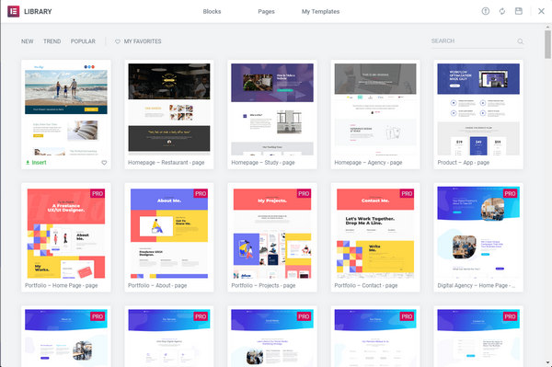Click the save template icon

tap(519, 11)
